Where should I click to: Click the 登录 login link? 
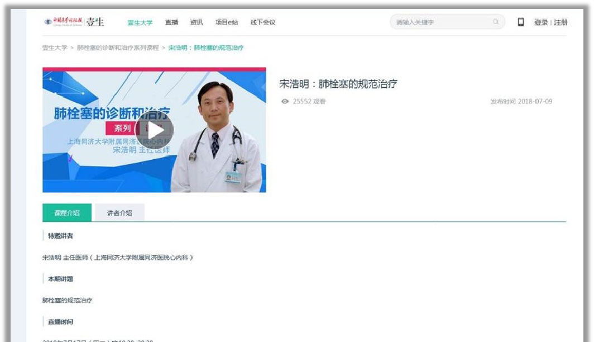(540, 22)
